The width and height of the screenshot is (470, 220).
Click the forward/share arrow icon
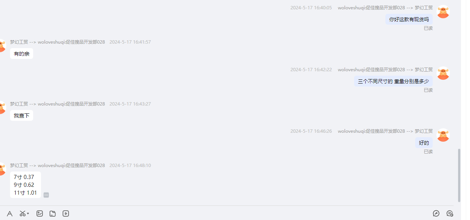(436, 214)
